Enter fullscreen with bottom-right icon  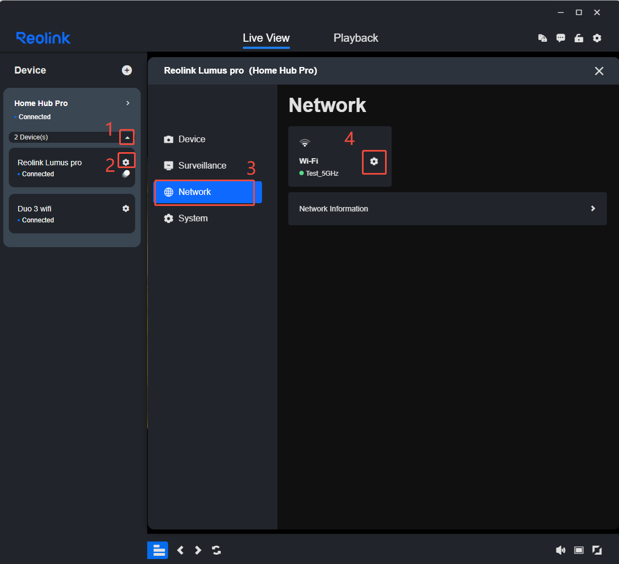coord(597,550)
